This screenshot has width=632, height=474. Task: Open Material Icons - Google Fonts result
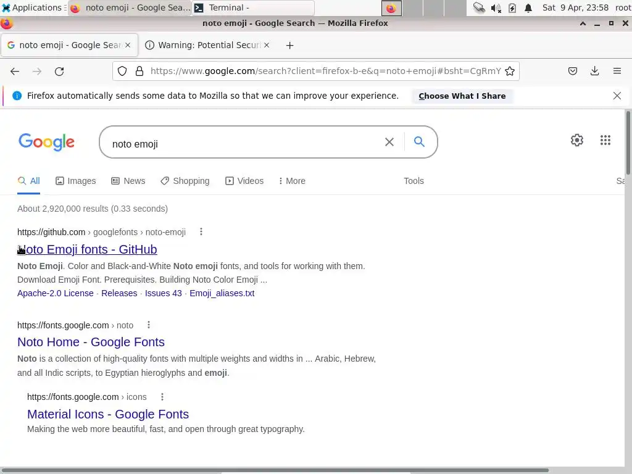[107, 414]
